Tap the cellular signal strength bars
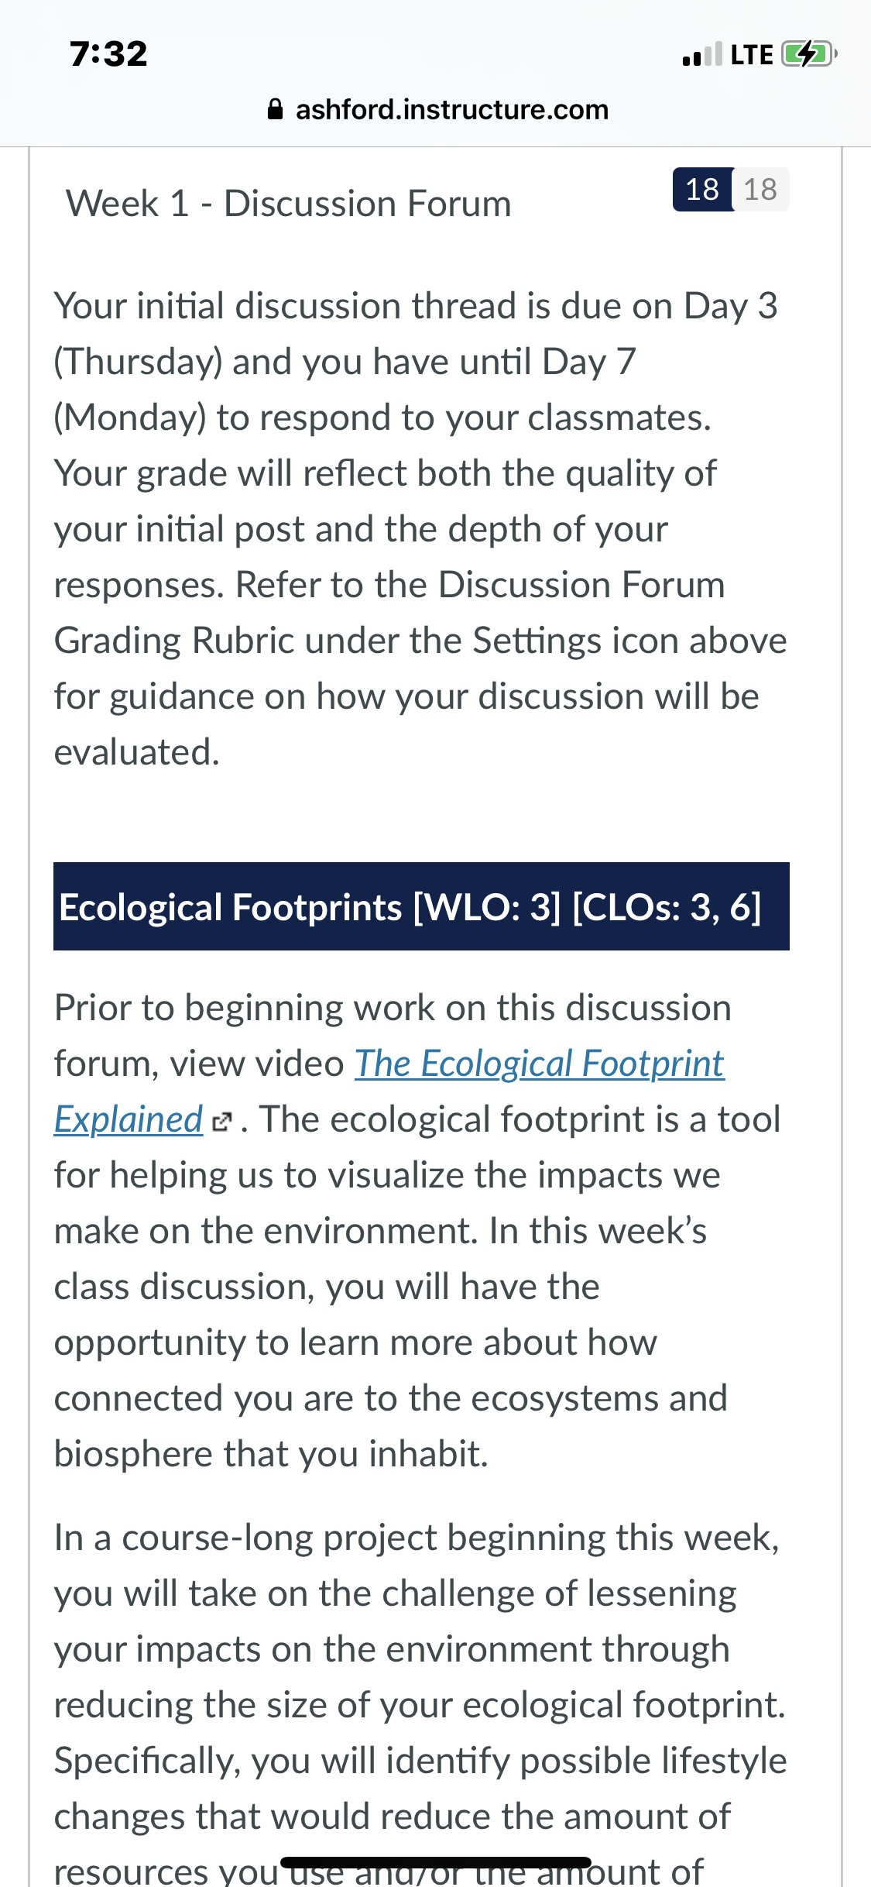871x1887 pixels. [x=702, y=54]
